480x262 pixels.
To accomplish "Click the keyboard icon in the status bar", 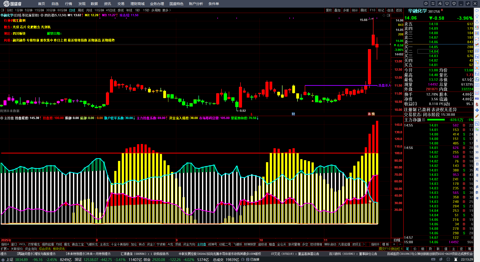I will (433, 260).
